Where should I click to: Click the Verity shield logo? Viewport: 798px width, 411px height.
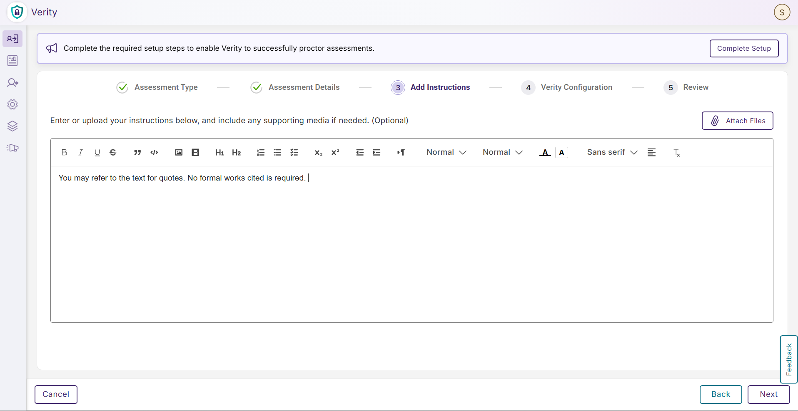17,12
